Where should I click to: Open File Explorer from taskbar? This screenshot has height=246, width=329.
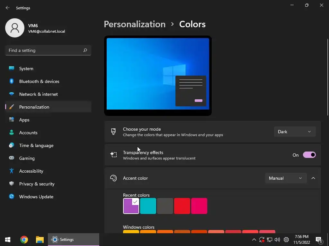pos(40,240)
